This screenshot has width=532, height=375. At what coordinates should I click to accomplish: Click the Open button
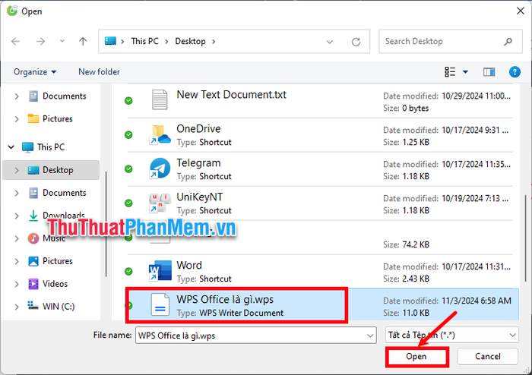pyautogui.click(x=416, y=356)
